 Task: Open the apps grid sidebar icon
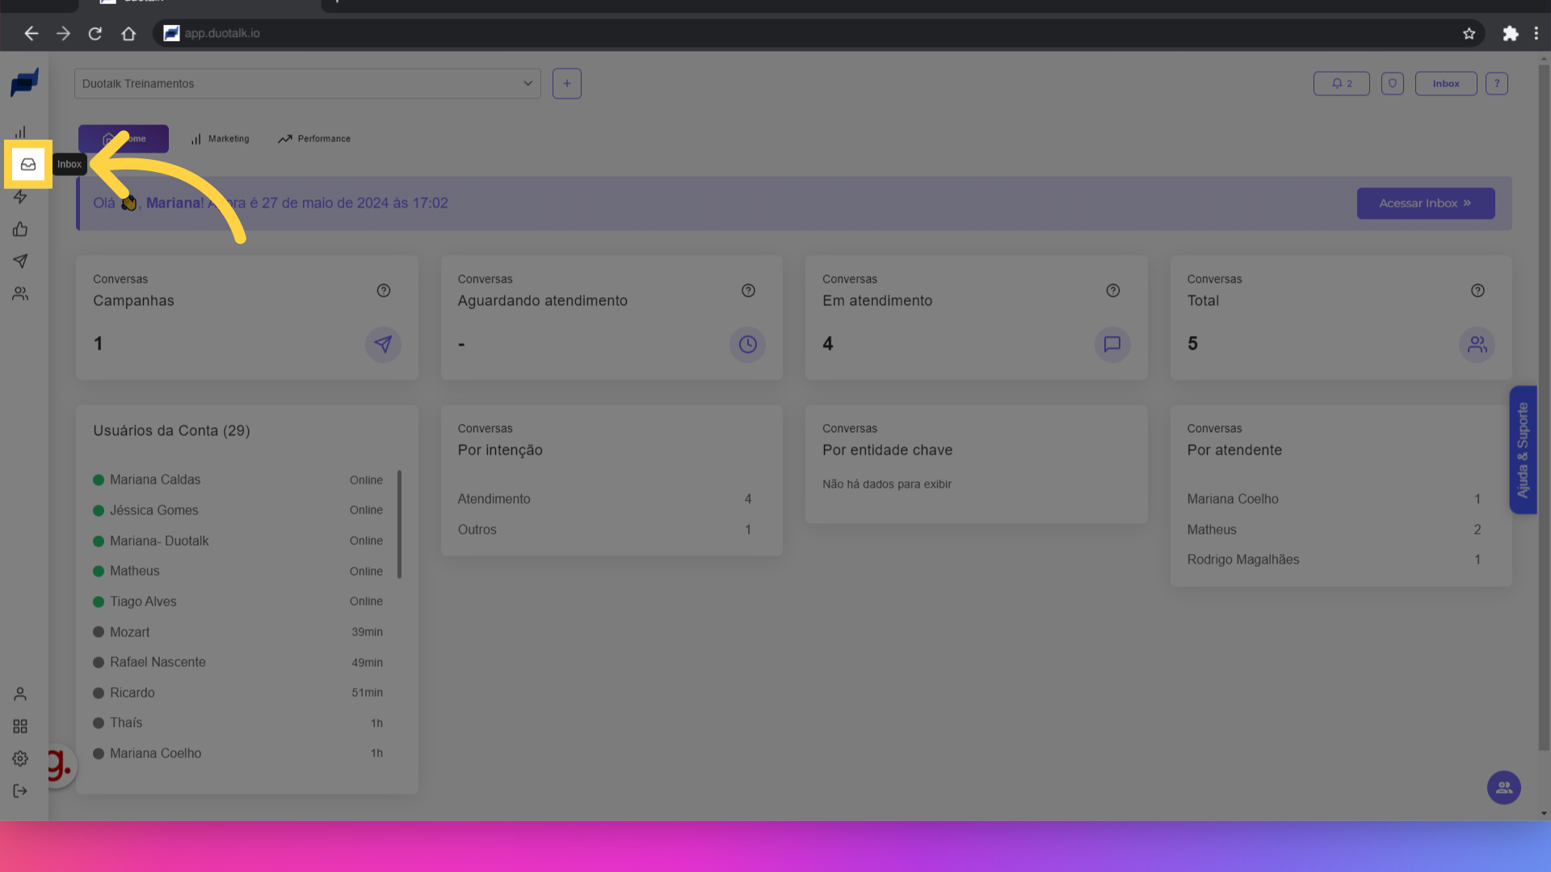tap(20, 727)
